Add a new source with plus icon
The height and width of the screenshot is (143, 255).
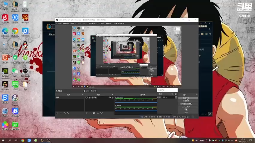pyautogui.click(x=87, y=113)
